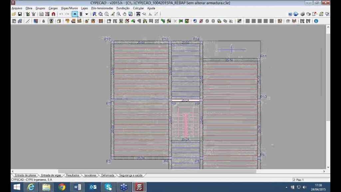Open the Vigas/Muros menu

[x=69, y=8]
